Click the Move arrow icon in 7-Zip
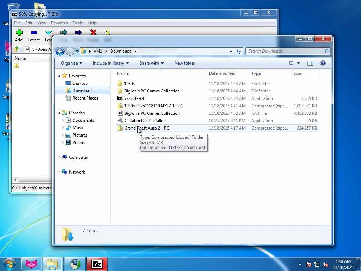 pyautogui.click(x=78, y=32)
